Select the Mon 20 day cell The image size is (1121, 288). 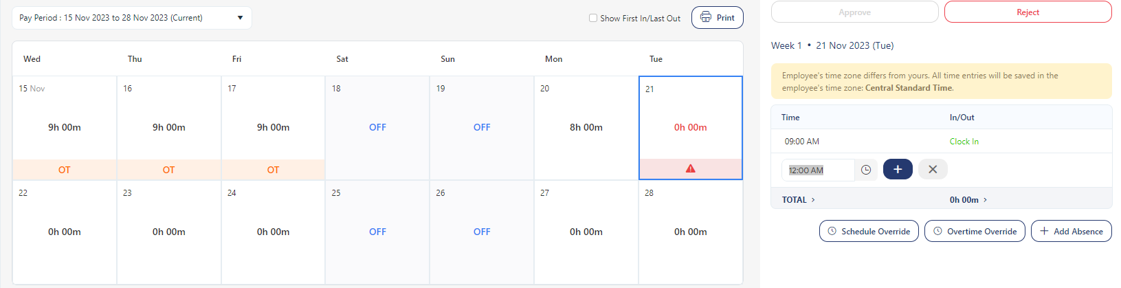pyautogui.click(x=586, y=127)
